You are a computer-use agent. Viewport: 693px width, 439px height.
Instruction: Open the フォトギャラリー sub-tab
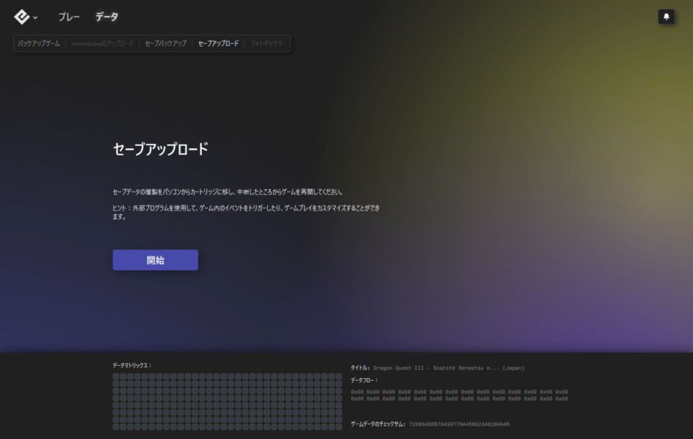pyautogui.click(x=268, y=43)
